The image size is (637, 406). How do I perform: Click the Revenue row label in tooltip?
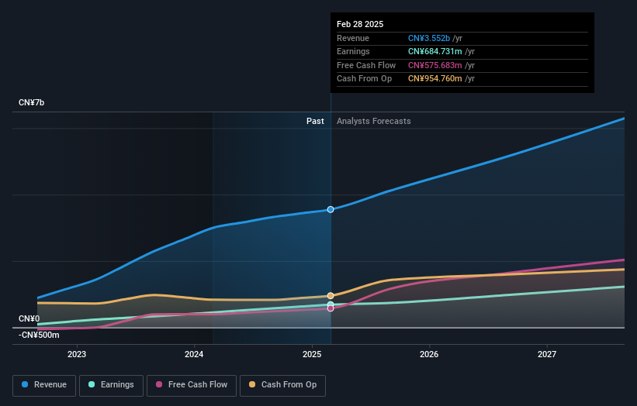point(353,38)
